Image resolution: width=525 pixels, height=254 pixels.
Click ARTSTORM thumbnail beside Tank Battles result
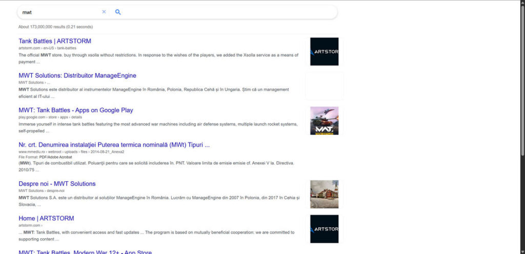[324, 52]
